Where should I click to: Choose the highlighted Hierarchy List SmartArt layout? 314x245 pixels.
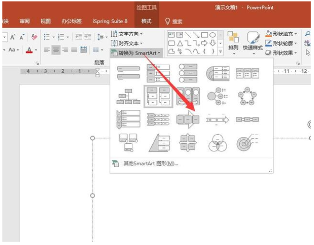(158, 97)
